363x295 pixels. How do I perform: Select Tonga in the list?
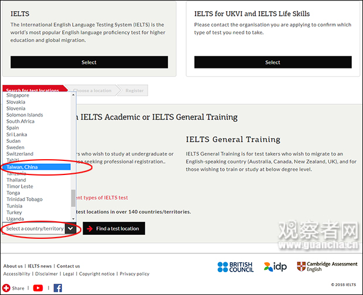click(x=36, y=193)
